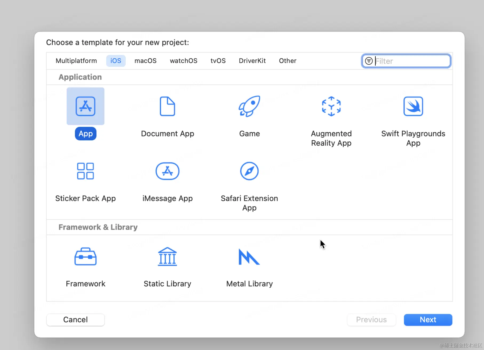
Task: Switch to the Other tab
Action: tap(288, 61)
